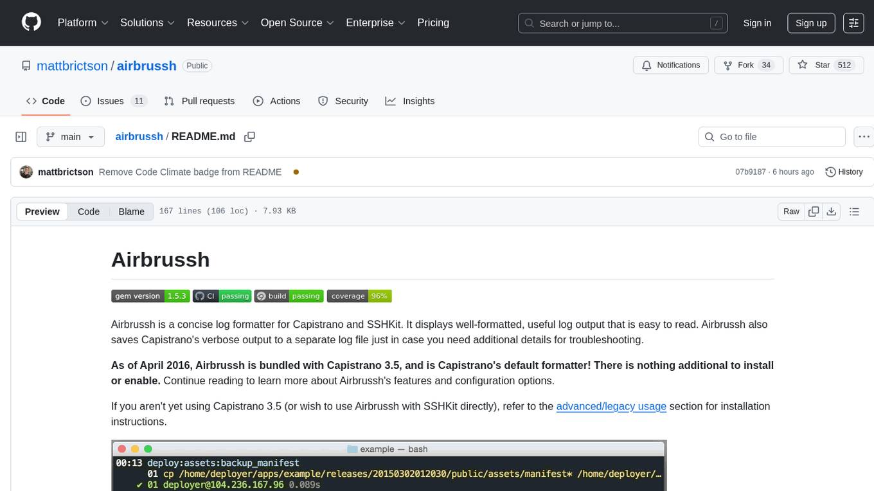874x491 pixels.
Task: Open the Remove Code Climate commit message
Action: coord(190,172)
